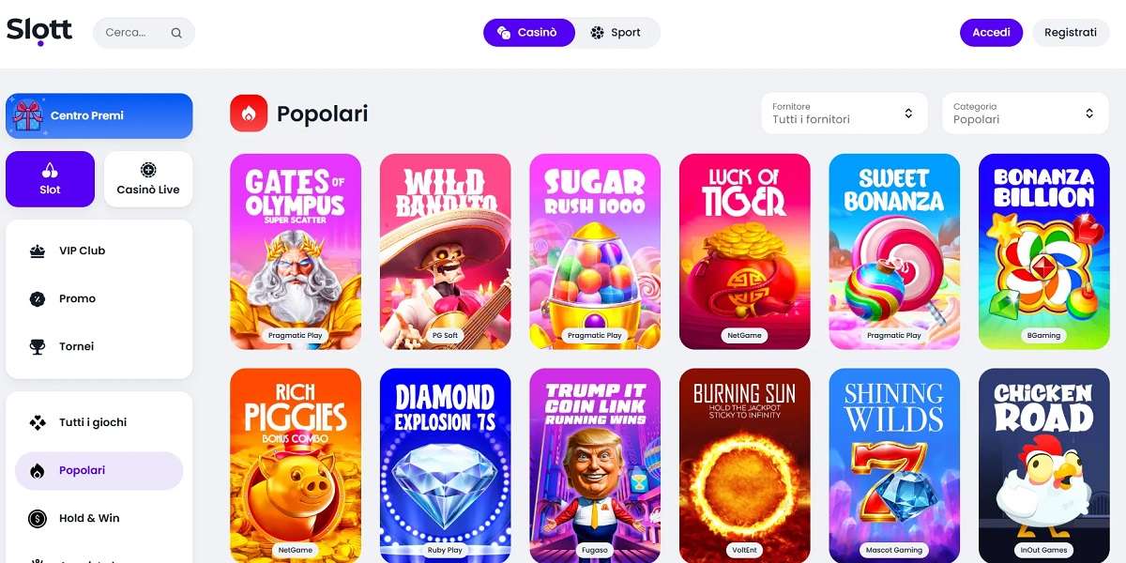Select the Slot tab with cherries
This screenshot has height=563, width=1126.
pos(50,179)
